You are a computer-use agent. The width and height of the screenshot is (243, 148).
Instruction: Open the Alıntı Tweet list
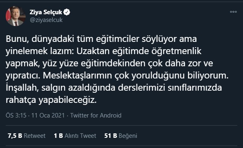click(80, 136)
